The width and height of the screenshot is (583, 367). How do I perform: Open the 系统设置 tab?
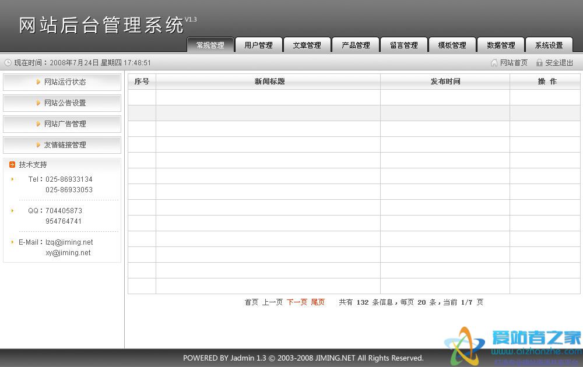click(549, 45)
